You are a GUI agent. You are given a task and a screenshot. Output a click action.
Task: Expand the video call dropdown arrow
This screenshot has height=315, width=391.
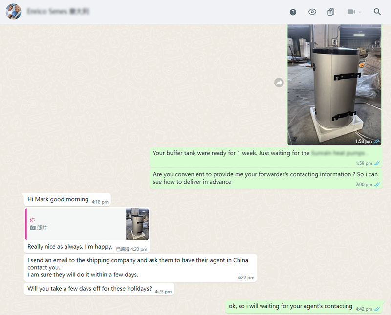click(360, 12)
